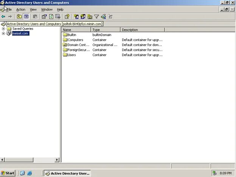The width and height of the screenshot is (236, 177).
Task: Click the grayed add-to-group toolbar icon
Action: pos(110,17)
